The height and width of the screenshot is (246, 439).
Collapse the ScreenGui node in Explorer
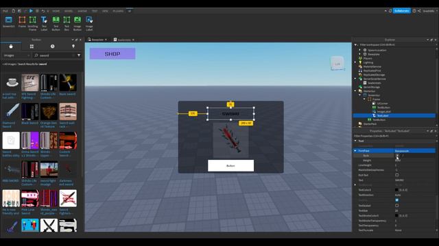tap(360, 96)
